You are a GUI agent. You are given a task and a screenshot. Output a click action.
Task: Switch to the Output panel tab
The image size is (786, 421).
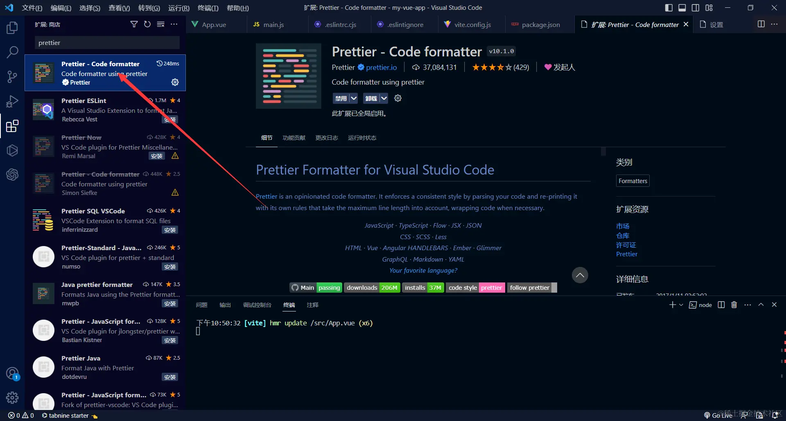[225, 305]
